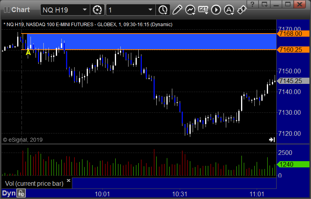Open the studies chart-line icon
This screenshot has width=311, height=199.
[190, 10]
